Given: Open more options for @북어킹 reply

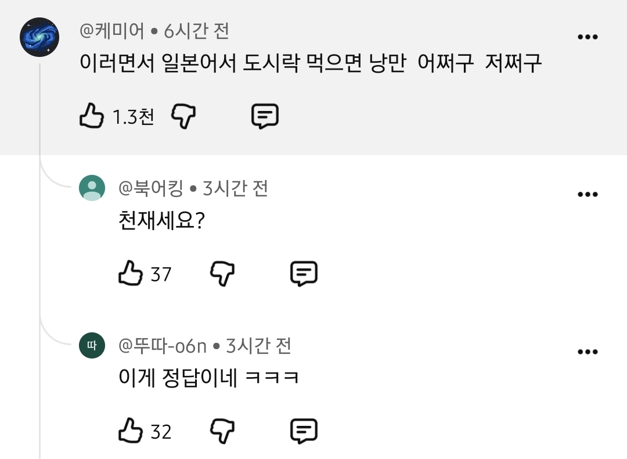Looking at the screenshot, I should click(x=588, y=195).
